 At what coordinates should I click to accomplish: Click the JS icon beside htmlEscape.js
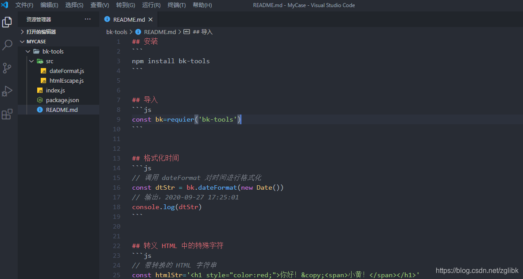coord(43,80)
